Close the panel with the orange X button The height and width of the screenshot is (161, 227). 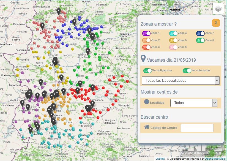[x=216, y=23]
